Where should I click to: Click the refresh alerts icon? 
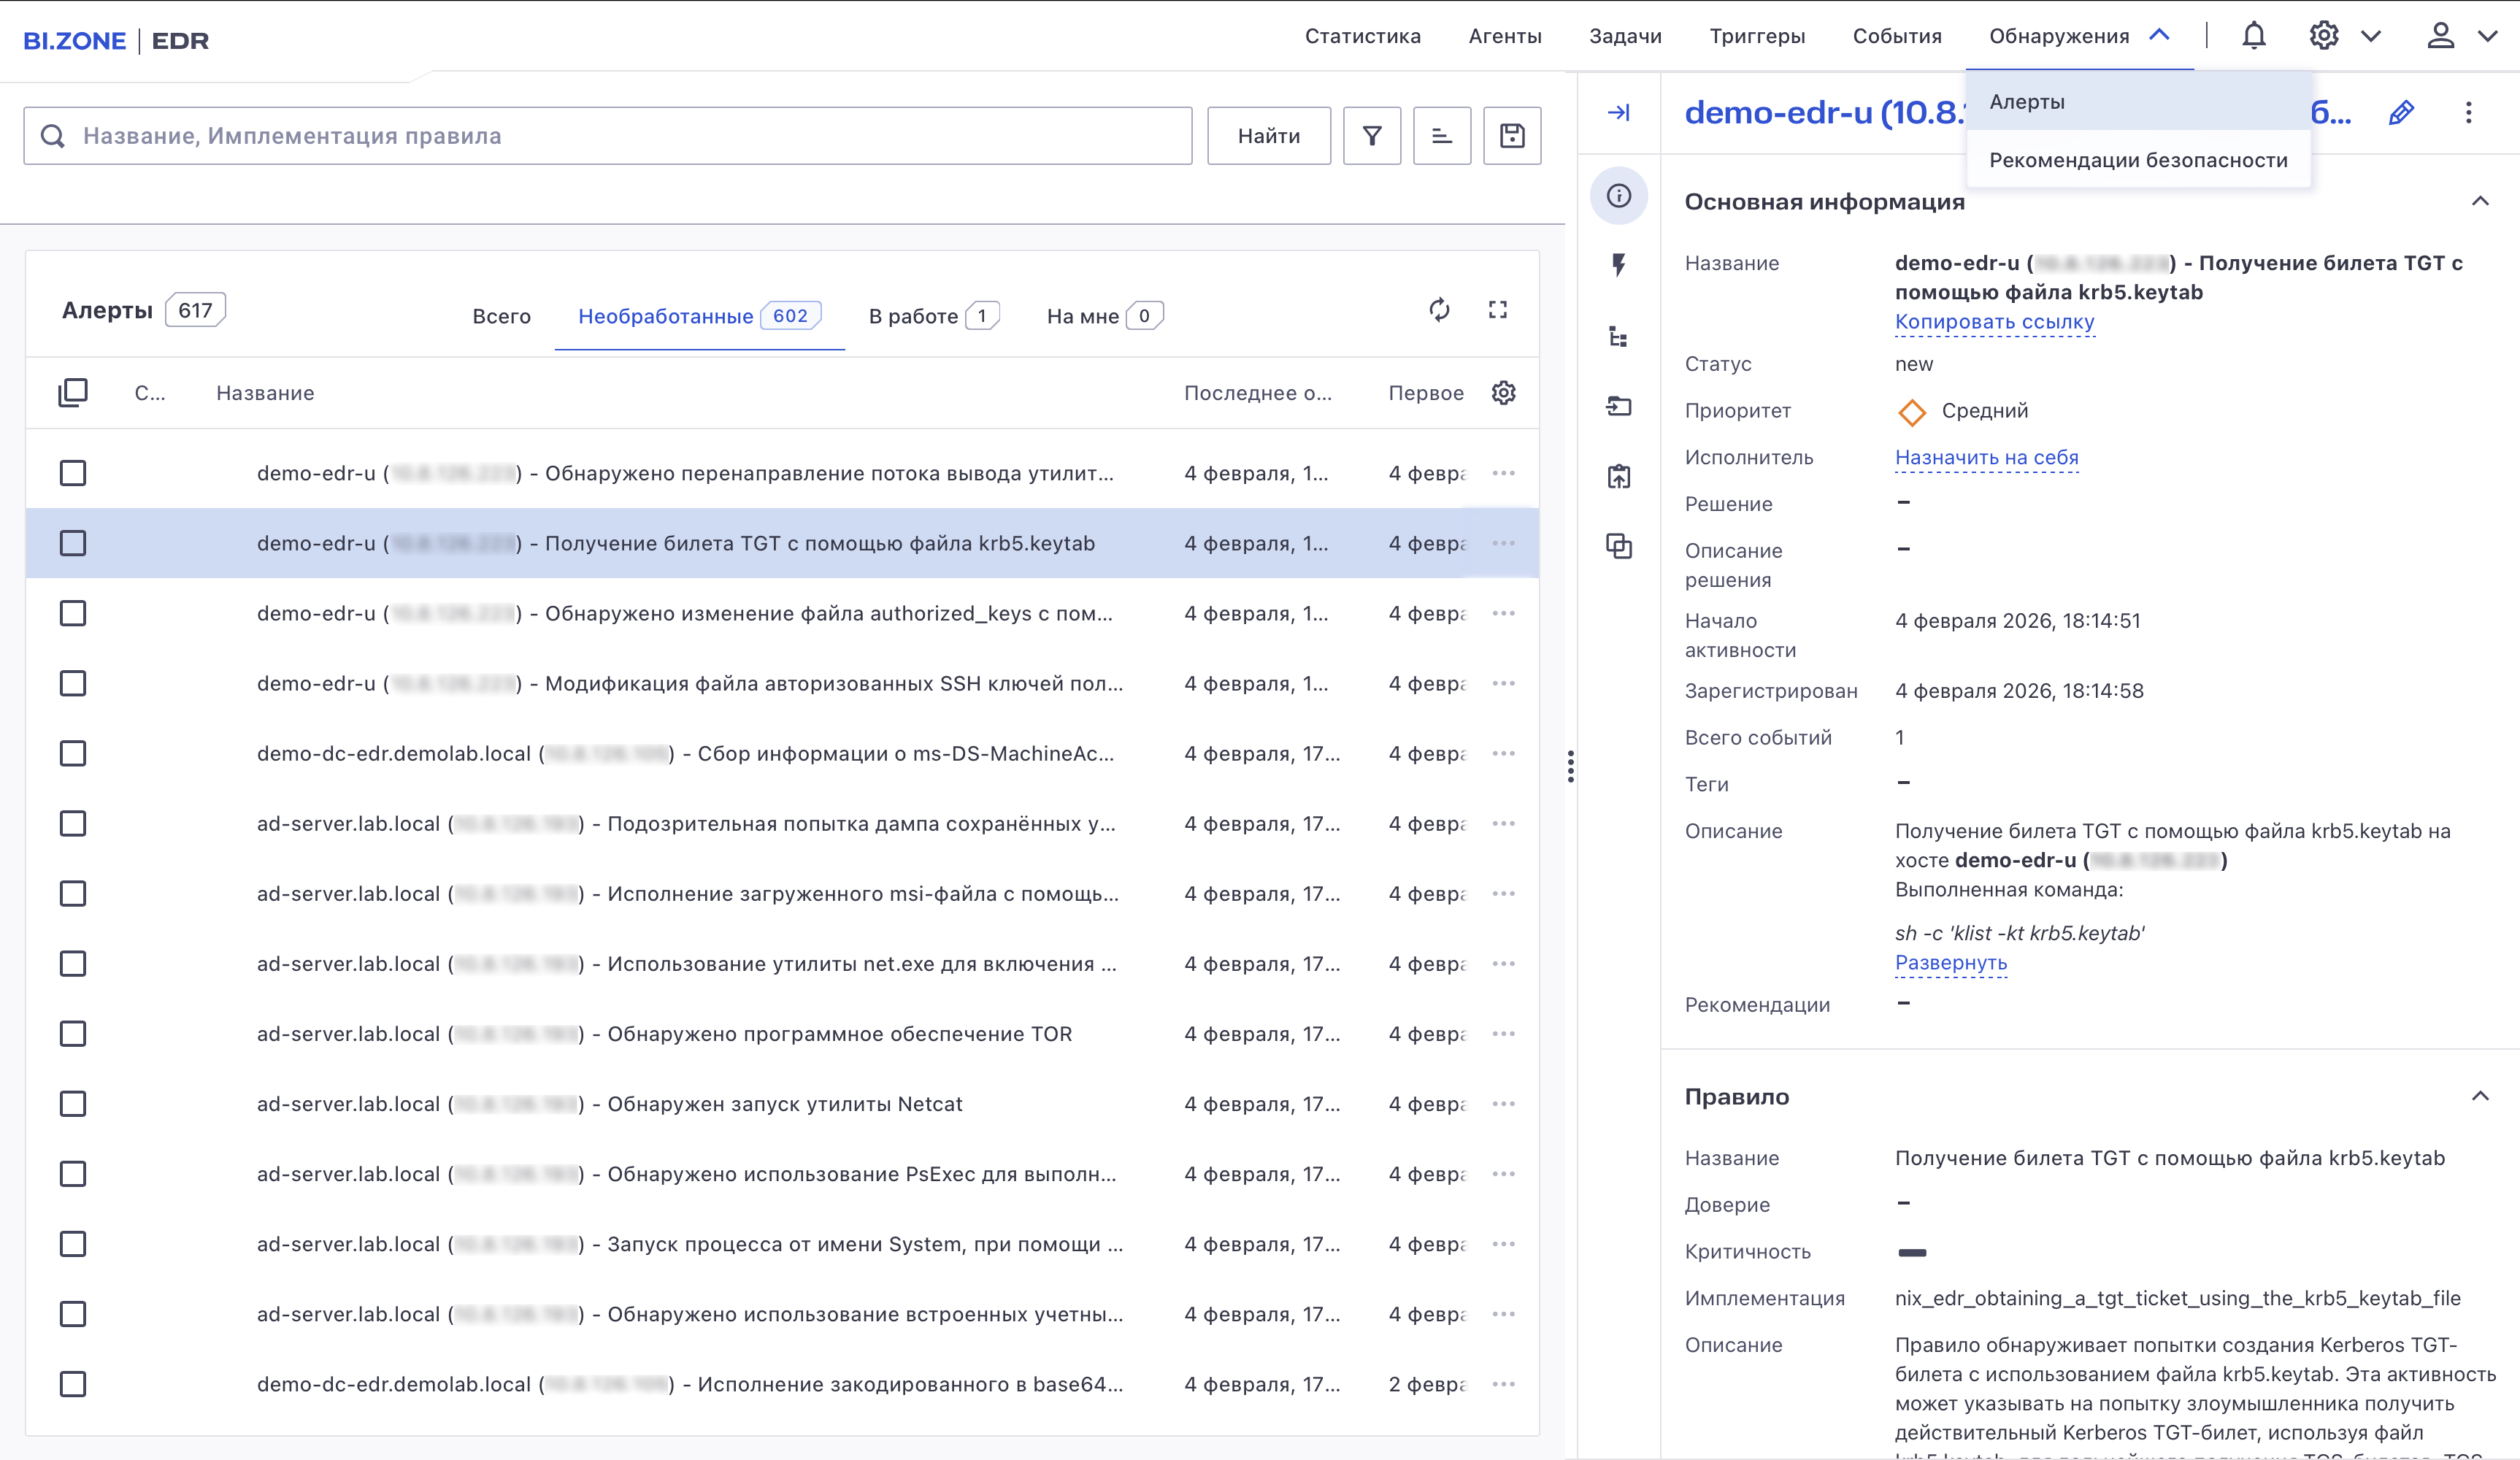coord(1439,310)
